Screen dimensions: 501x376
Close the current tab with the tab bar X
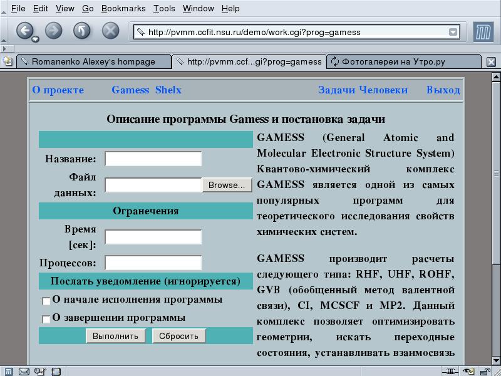tap(491, 61)
